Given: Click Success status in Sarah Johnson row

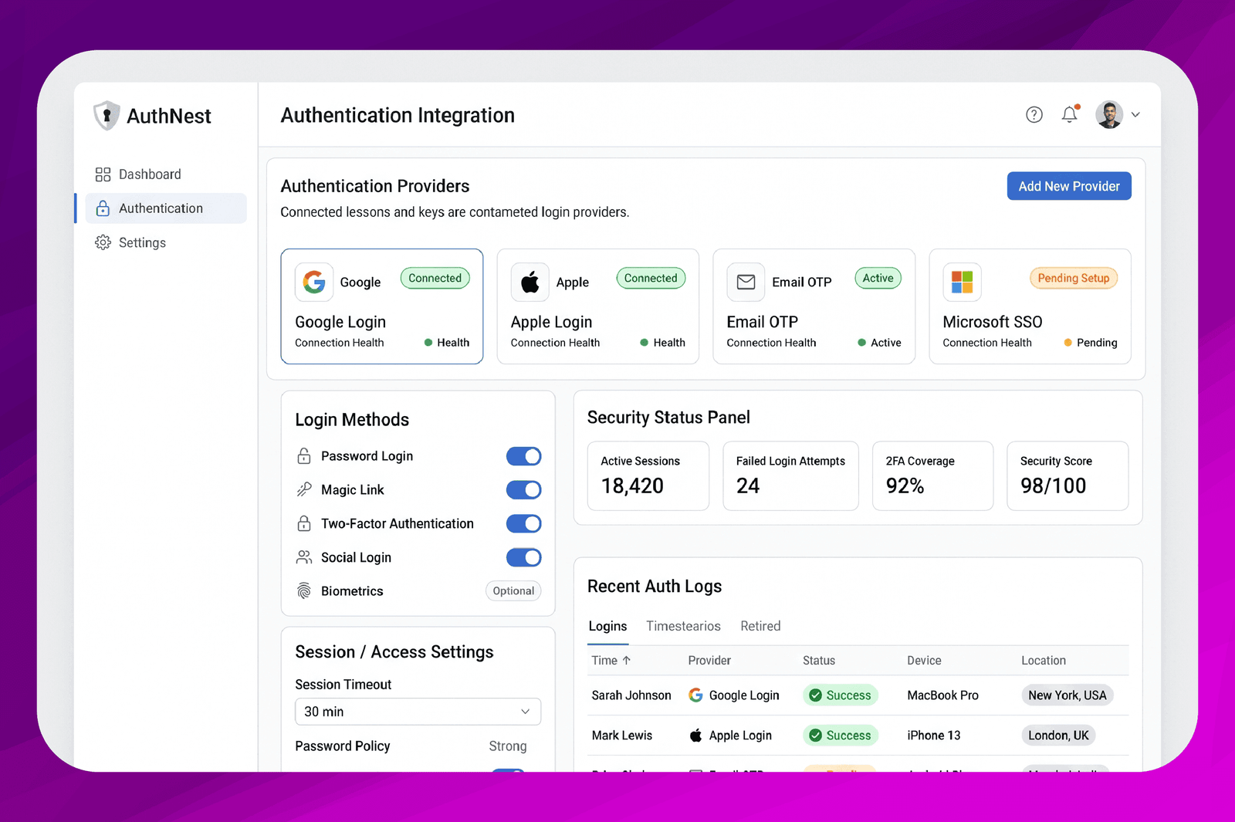Looking at the screenshot, I should coord(840,695).
